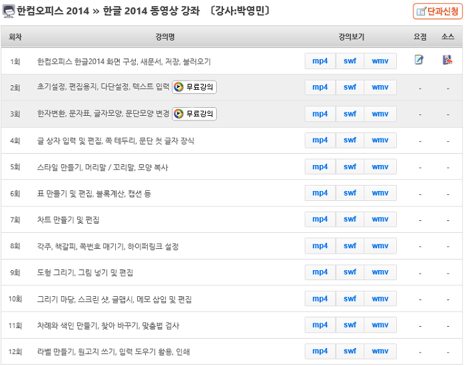Viewport: 466px width, 366px height.
Task: Open mp4 for lecture 5회
Action: 320,166
